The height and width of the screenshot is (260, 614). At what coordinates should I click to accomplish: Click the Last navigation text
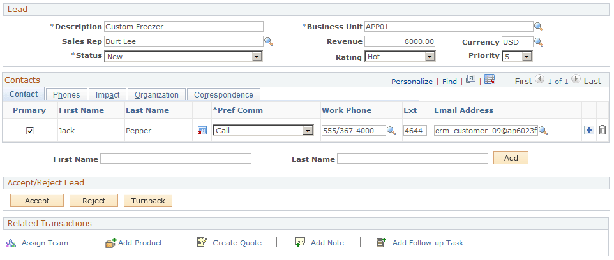[x=592, y=81]
